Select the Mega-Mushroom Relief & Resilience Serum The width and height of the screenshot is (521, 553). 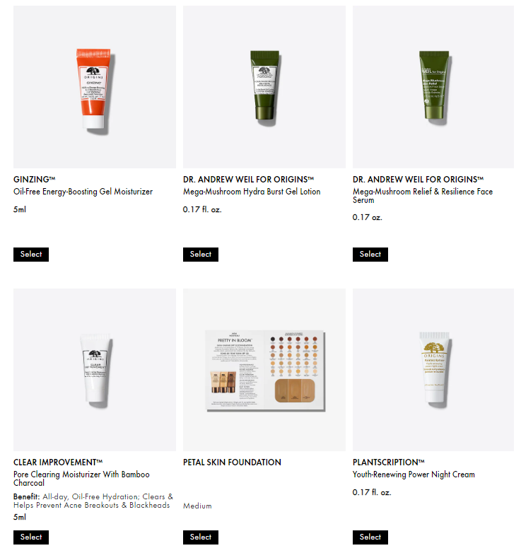click(x=370, y=255)
